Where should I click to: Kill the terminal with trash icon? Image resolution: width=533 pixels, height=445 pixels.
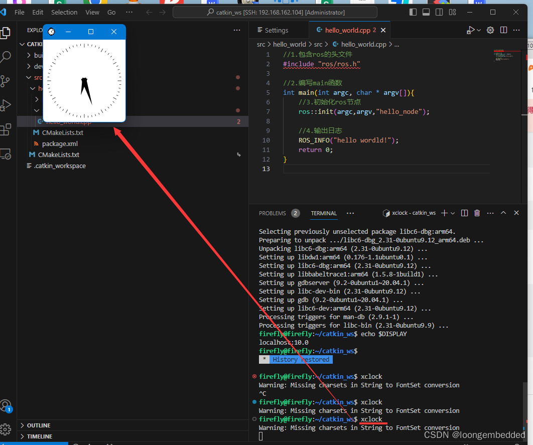pos(477,213)
